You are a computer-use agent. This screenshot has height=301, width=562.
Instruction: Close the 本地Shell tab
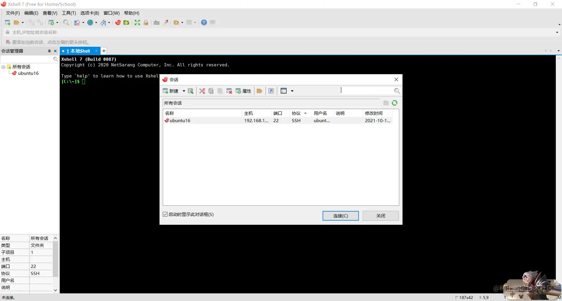point(97,51)
